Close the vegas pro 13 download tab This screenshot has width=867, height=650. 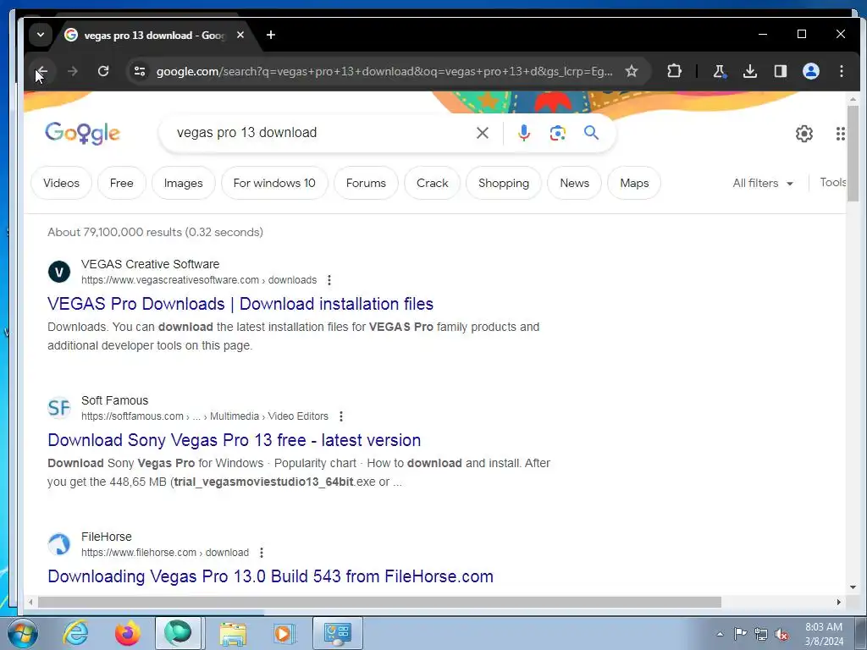click(240, 35)
